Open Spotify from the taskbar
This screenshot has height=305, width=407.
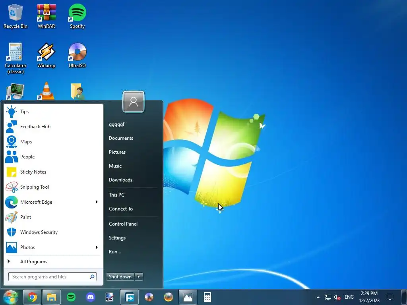71,297
